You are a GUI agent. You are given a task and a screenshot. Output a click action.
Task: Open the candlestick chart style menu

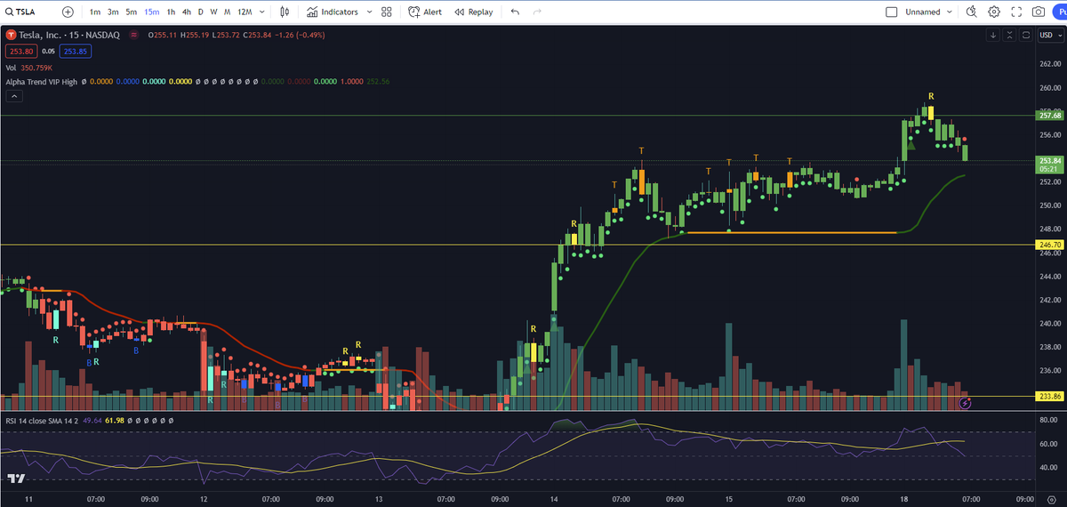285,12
